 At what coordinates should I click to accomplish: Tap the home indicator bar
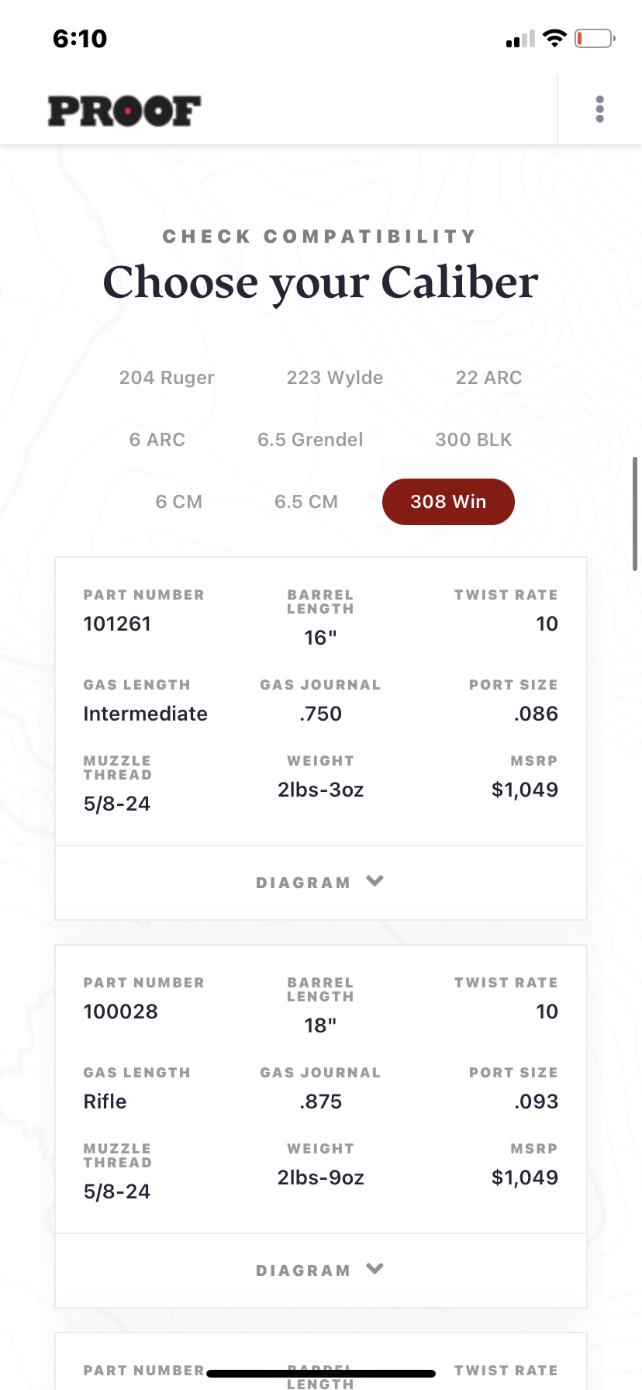coord(321,1374)
